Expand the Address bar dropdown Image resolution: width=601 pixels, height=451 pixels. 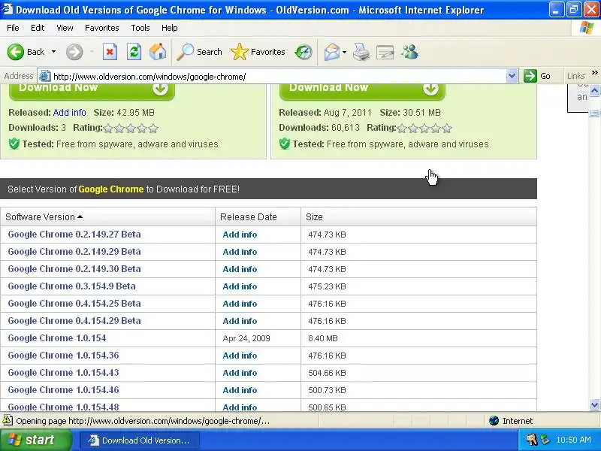[512, 76]
